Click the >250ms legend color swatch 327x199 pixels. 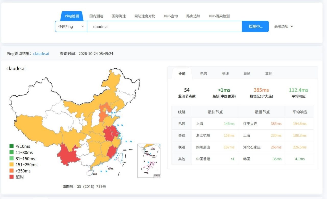point(11,171)
